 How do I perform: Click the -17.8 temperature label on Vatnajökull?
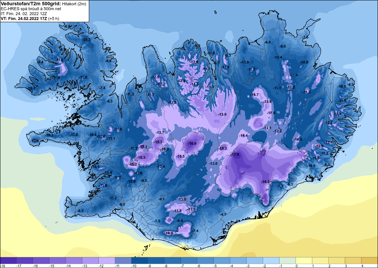coord(235,155)
